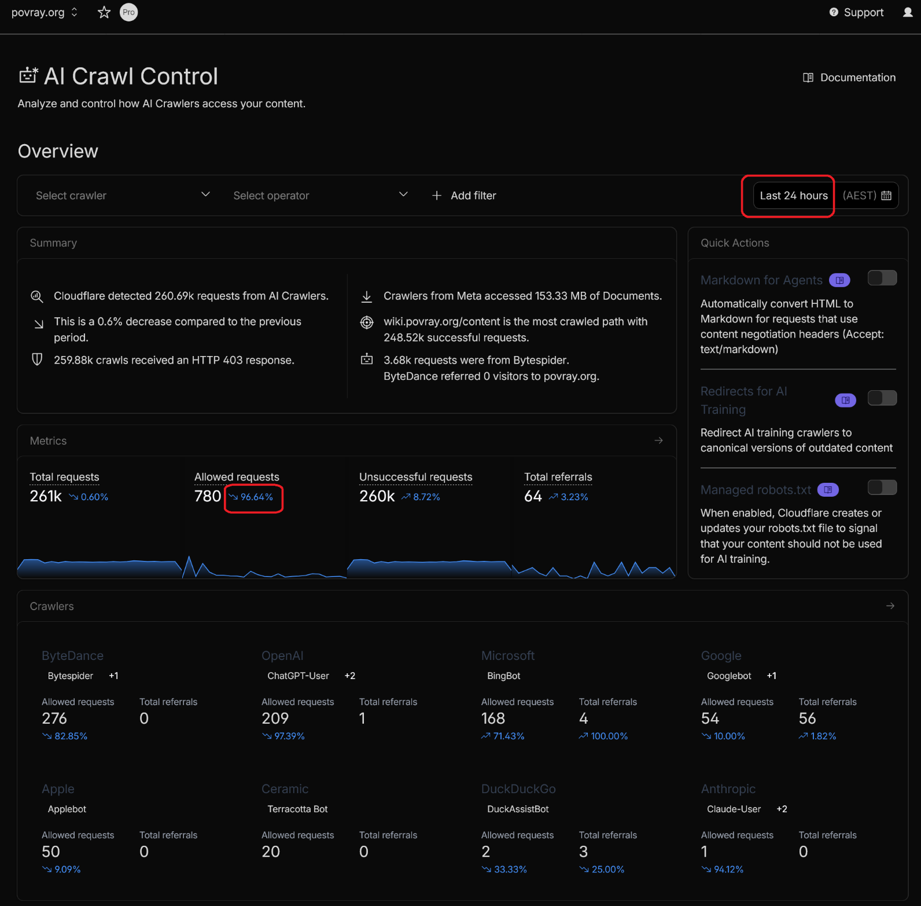Click the Add filter button
Screen dimensions: 921x906
point(464,196)
